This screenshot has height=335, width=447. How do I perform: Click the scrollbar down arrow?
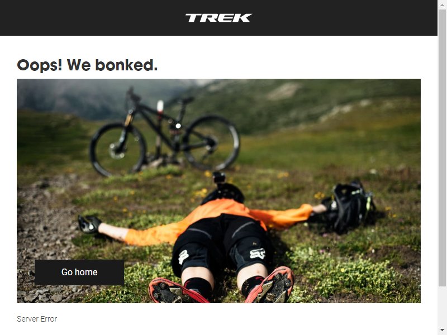point(442,330)
